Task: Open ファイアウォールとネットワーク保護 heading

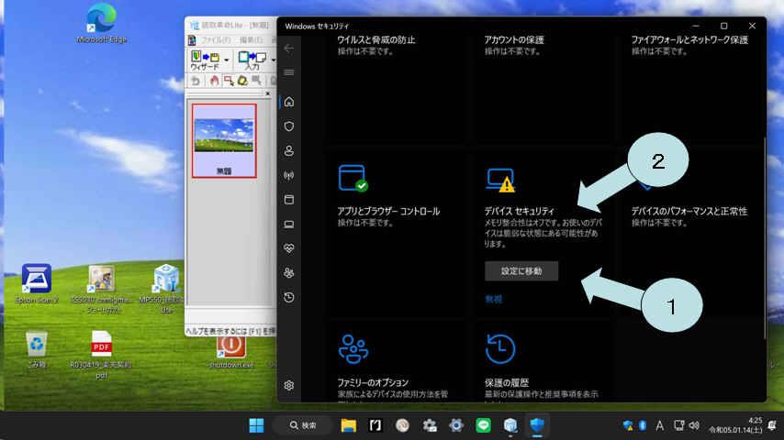Action: coord(689,40)
